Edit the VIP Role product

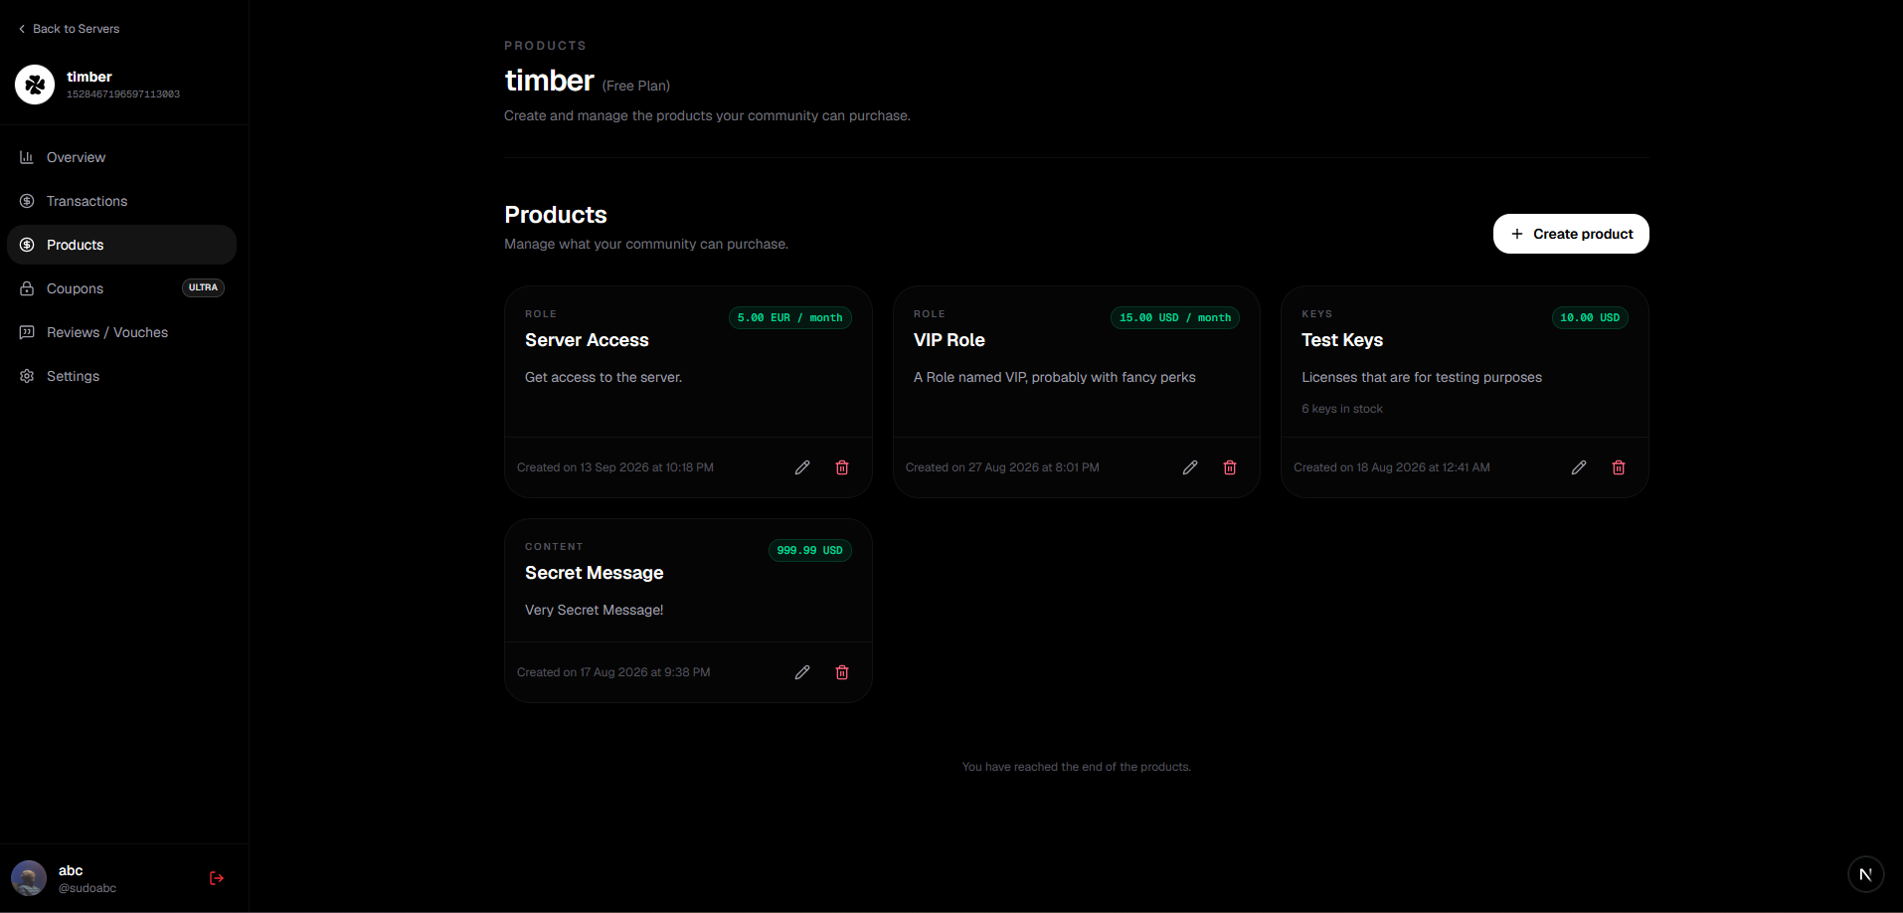click(1190, 467)
